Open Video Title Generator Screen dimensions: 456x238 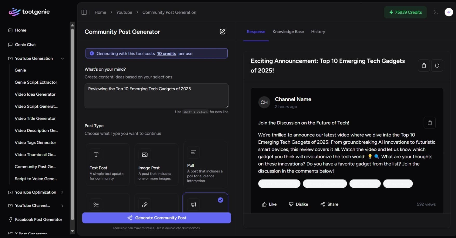tap(35, 118)
